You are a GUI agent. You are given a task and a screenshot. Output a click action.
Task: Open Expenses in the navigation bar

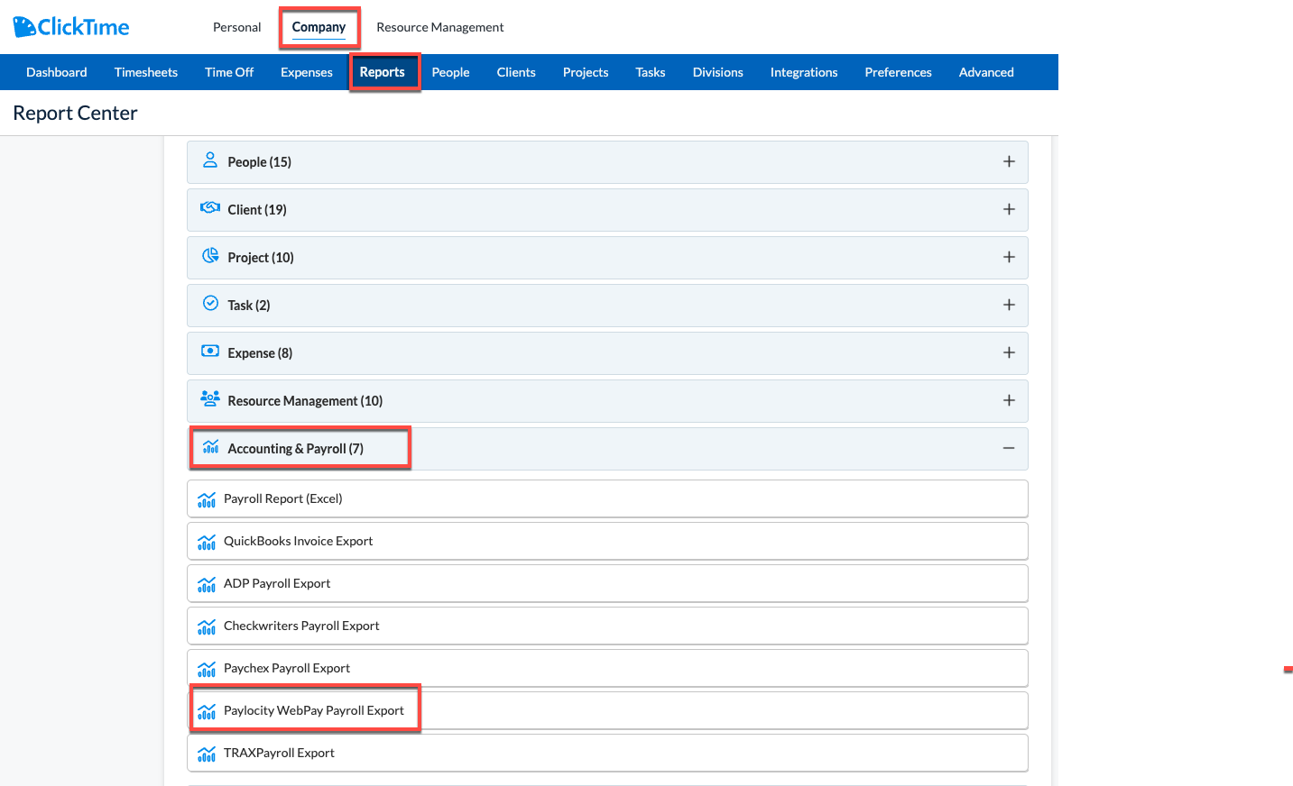coord(307,72)
